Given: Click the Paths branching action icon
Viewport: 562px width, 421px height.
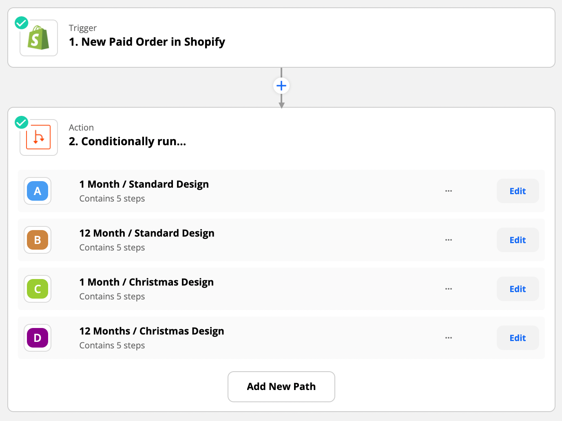Looking at the screenshot, I should 38,137.
